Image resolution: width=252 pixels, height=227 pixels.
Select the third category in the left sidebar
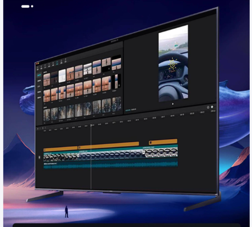39,86
